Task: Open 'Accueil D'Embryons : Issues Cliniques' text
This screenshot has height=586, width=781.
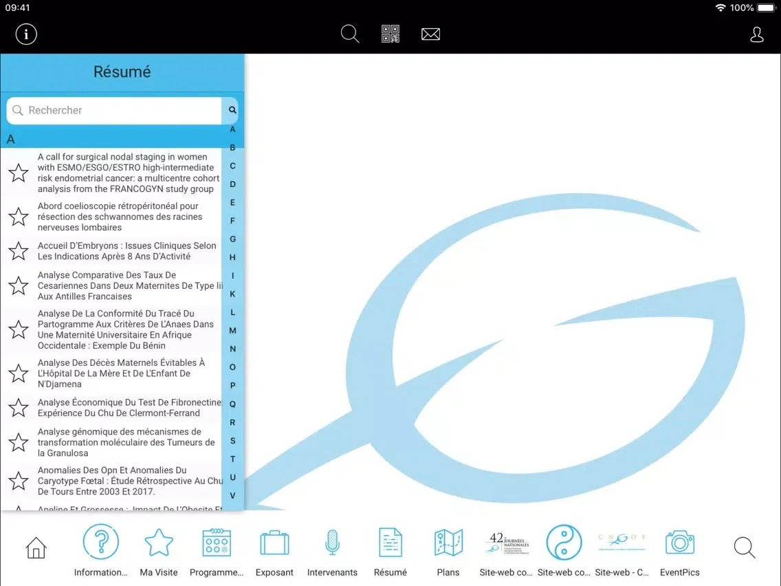Action: click(x=127, y=251)
